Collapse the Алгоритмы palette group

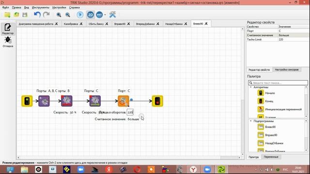click(251, 87)
